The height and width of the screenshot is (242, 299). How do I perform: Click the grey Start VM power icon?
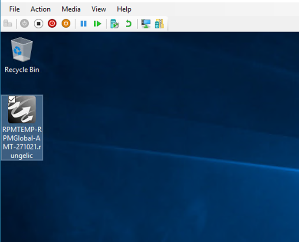tap(24, 23)
